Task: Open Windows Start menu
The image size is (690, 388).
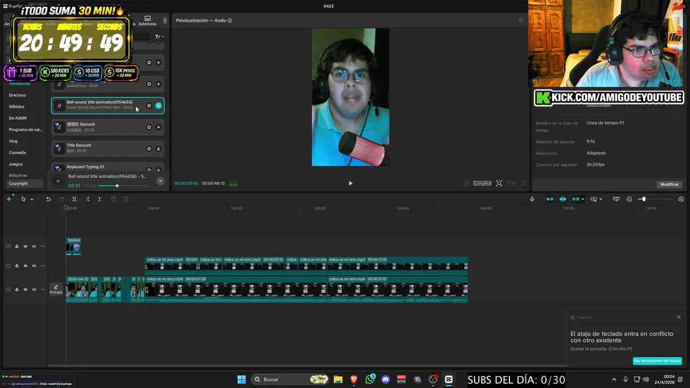Action: (x=241, y=379)
